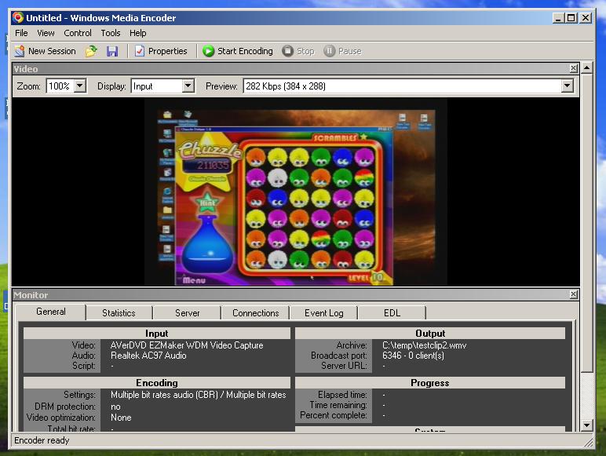606x456 pixels.
Task: Click the Output section header
Action: pos(430,333)
